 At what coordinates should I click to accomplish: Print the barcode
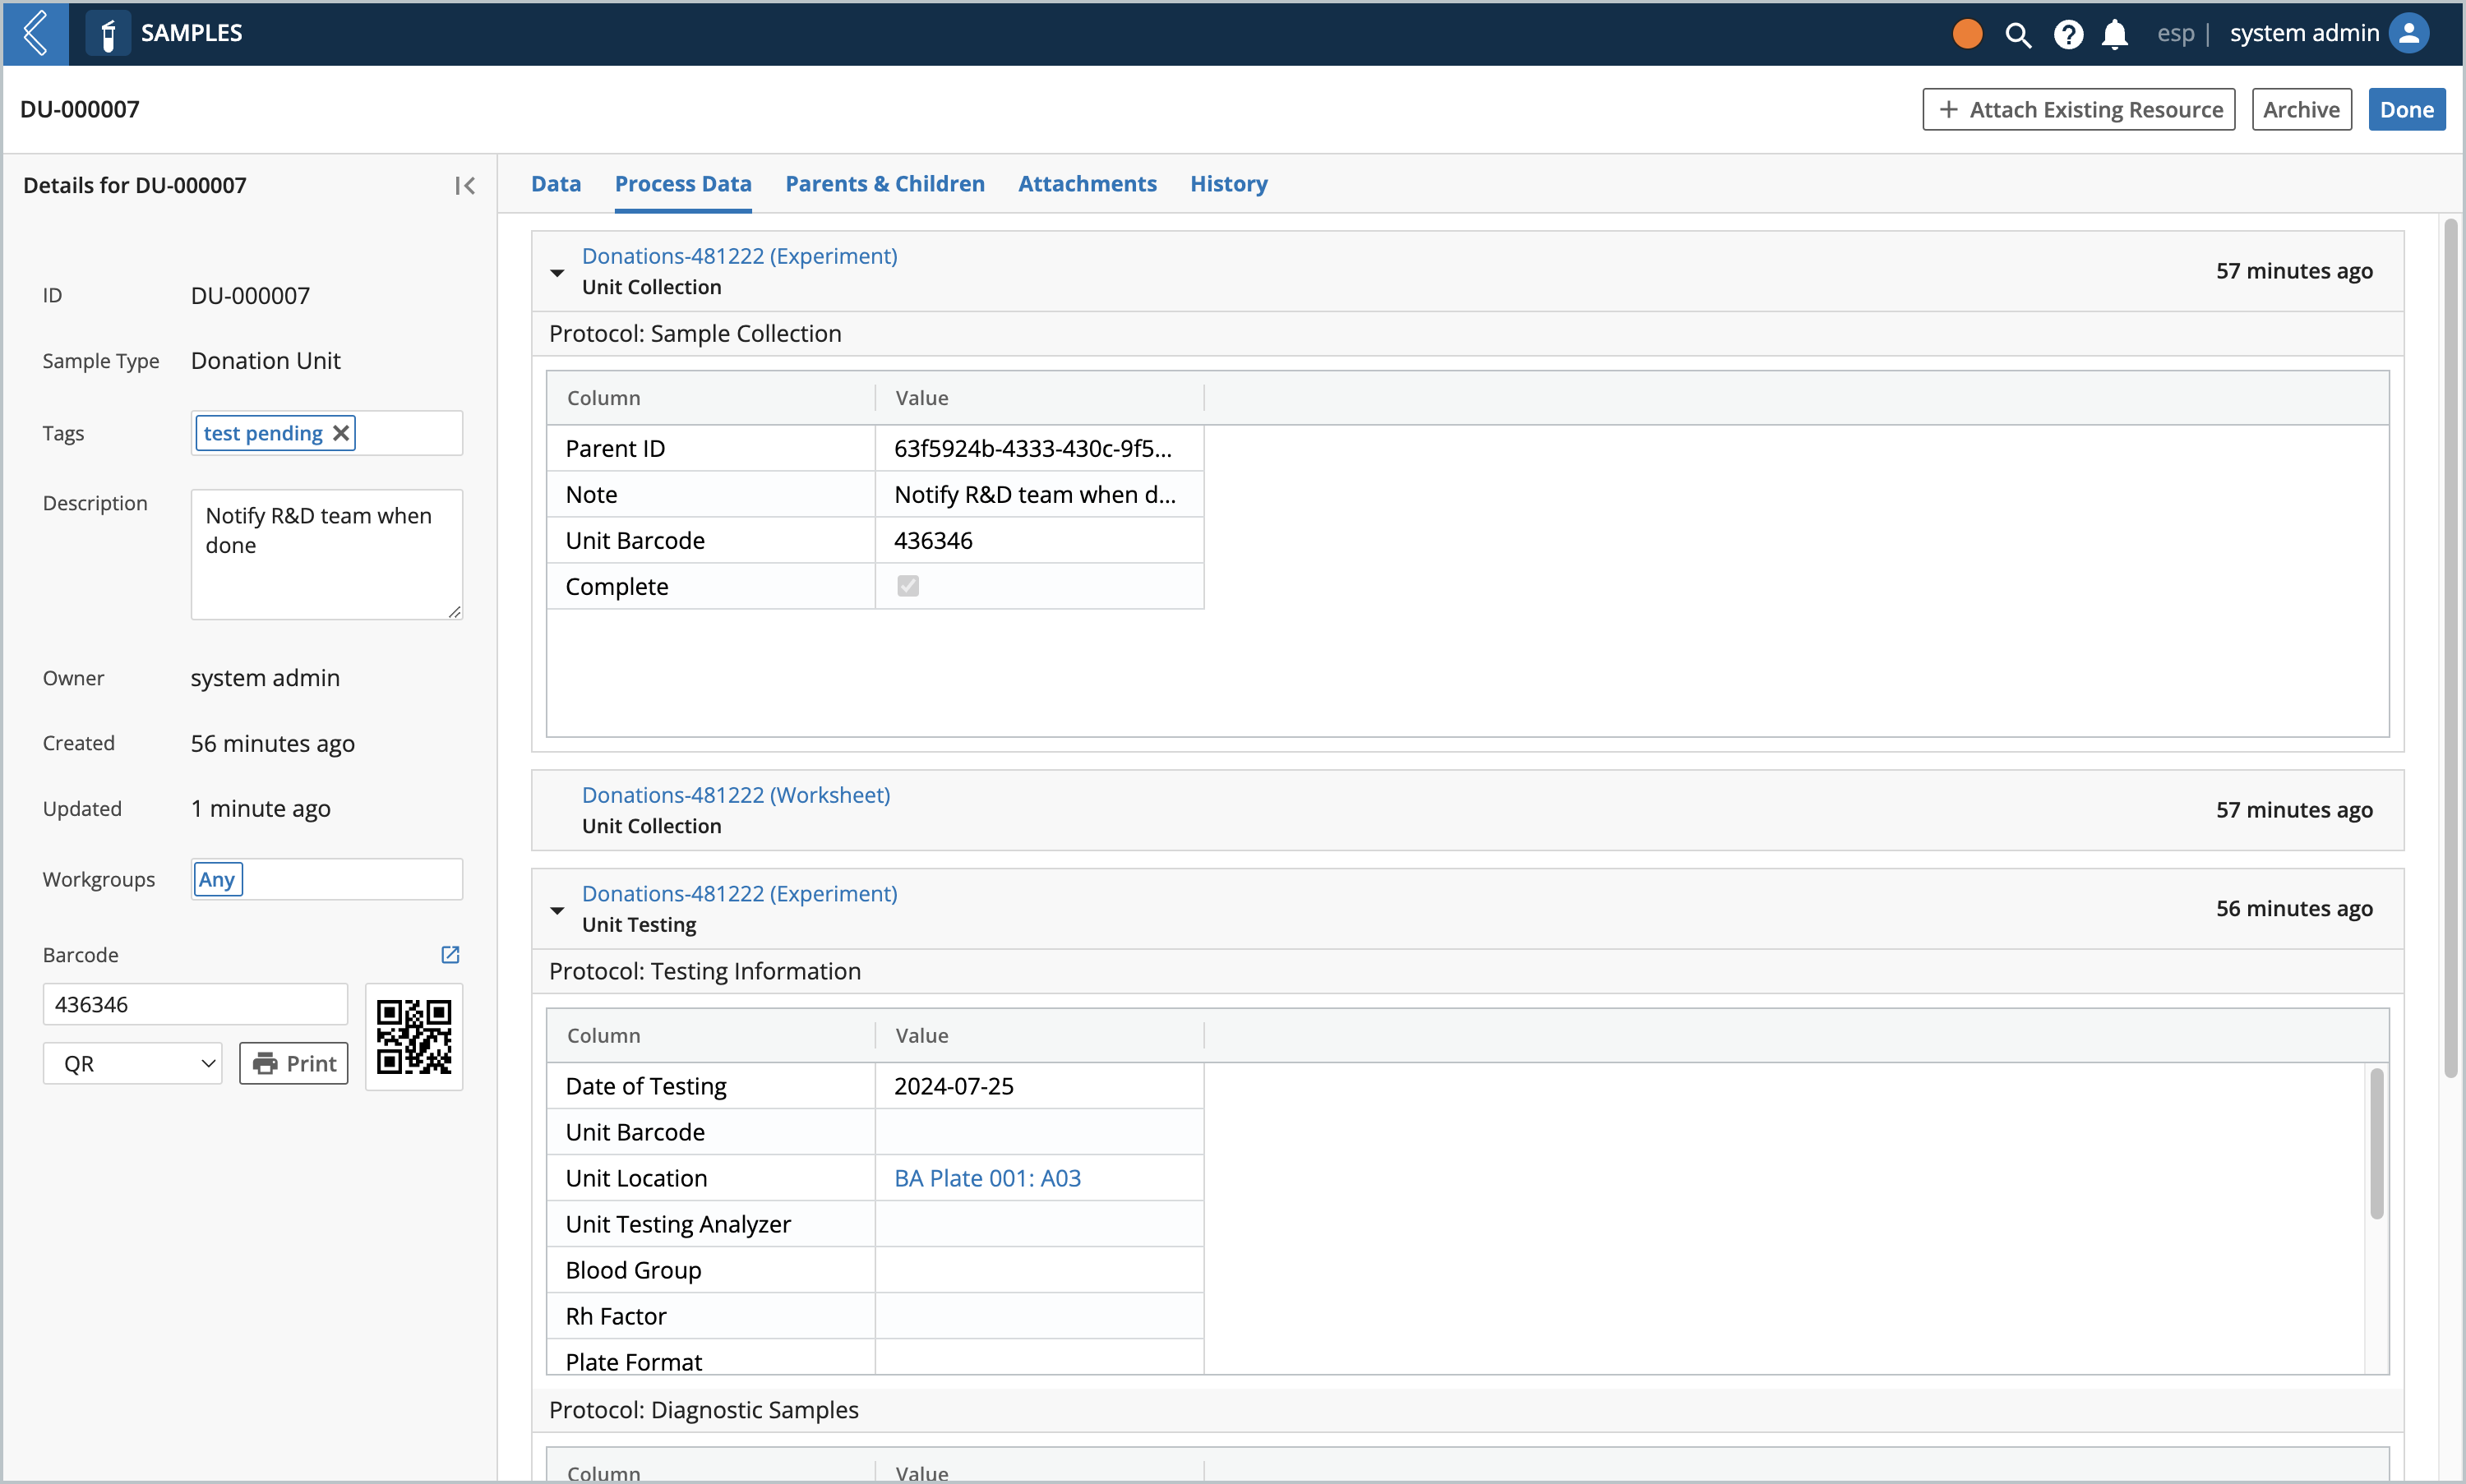point(293,1063)
